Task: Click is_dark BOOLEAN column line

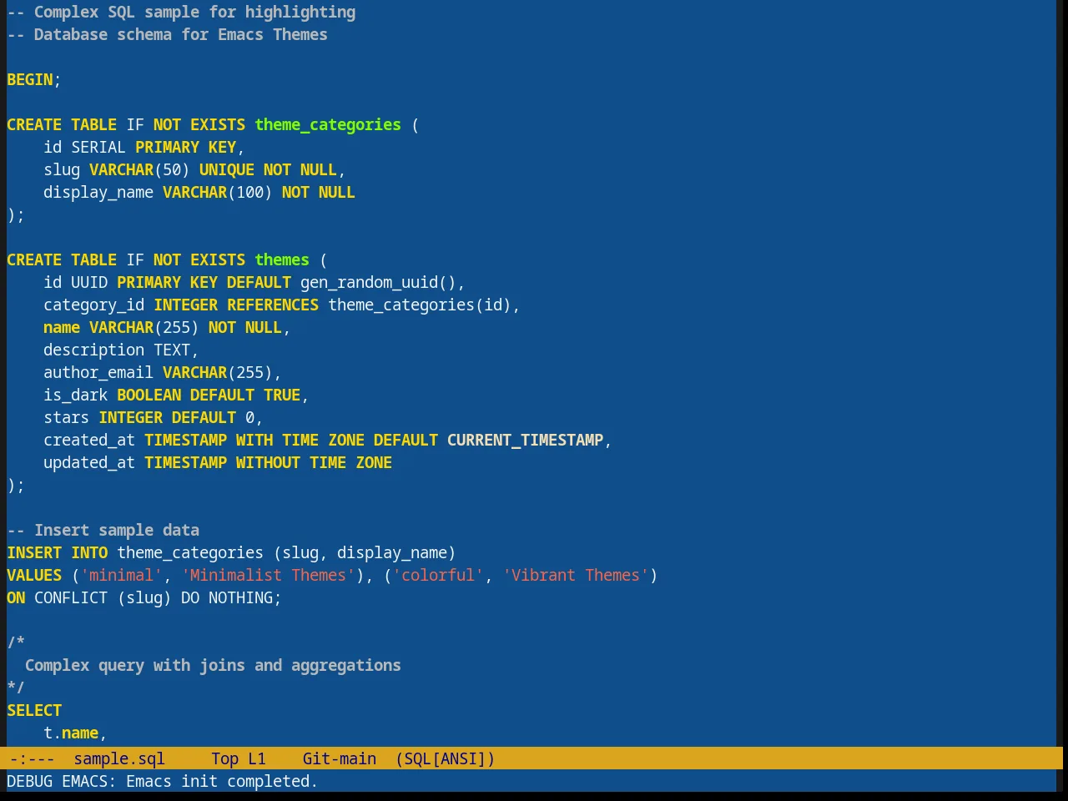Action: (x=176, y=395)
